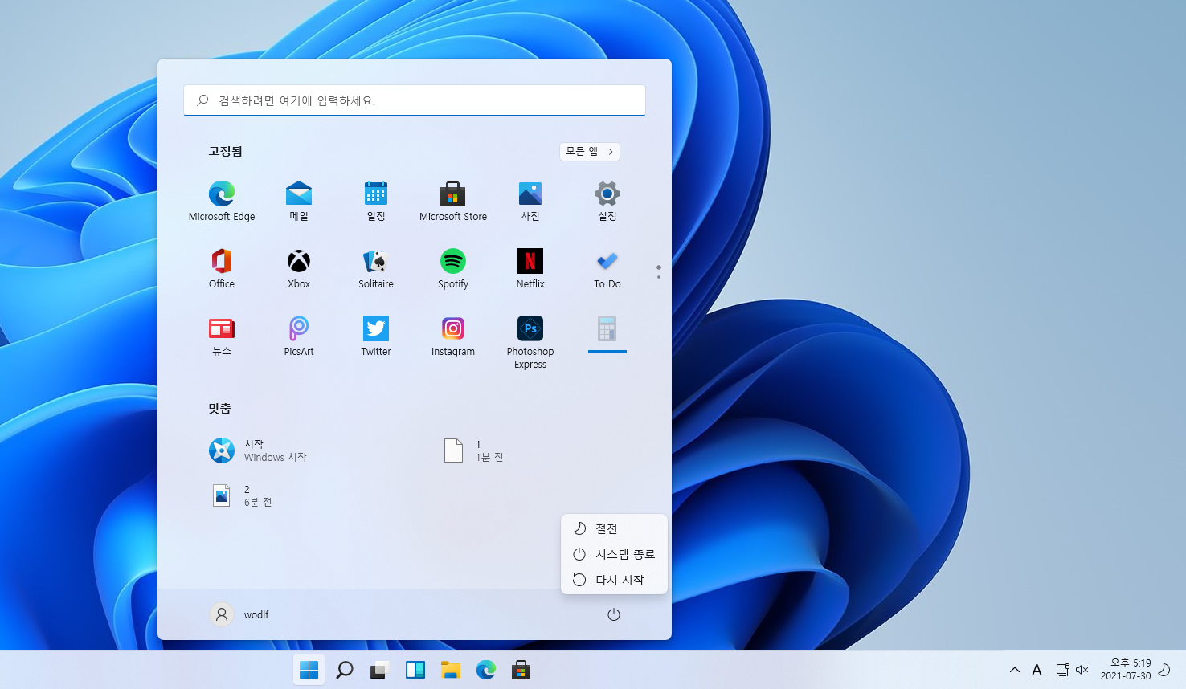Expand hidden system tray icons chevron
The height and width of the screenshot is (689, 1186).
[x=1015, y=670]
